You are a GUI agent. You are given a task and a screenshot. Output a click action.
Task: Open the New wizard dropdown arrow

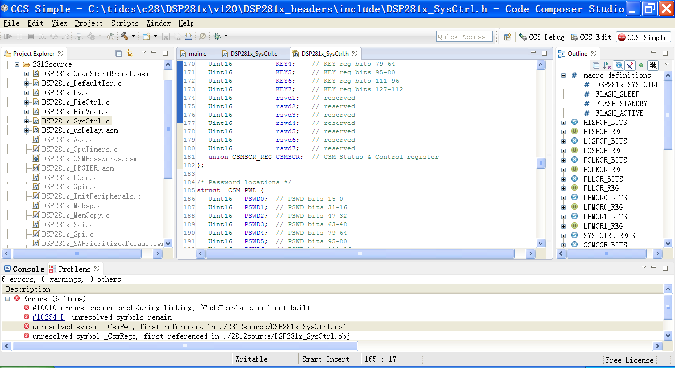155,36
